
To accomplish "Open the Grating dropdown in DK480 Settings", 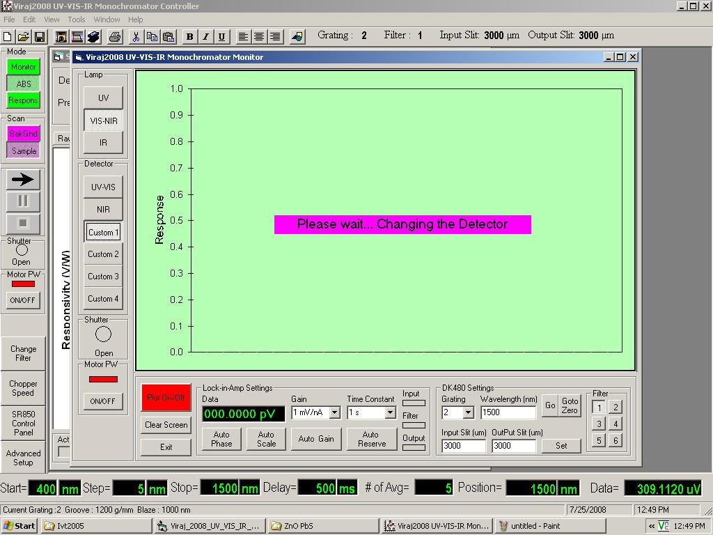I will (x=469, y=412).
